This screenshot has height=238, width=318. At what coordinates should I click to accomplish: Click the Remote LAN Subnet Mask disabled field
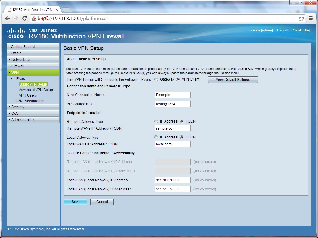(173, 171)
